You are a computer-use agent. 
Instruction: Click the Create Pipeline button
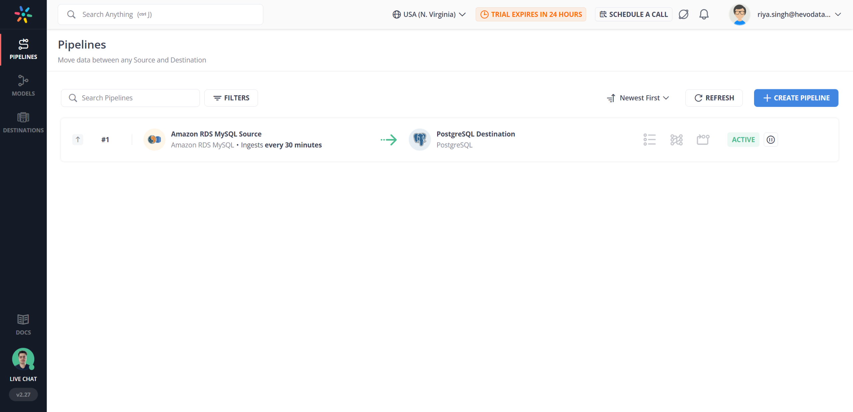pyautogui.click(x=796, y=98)
